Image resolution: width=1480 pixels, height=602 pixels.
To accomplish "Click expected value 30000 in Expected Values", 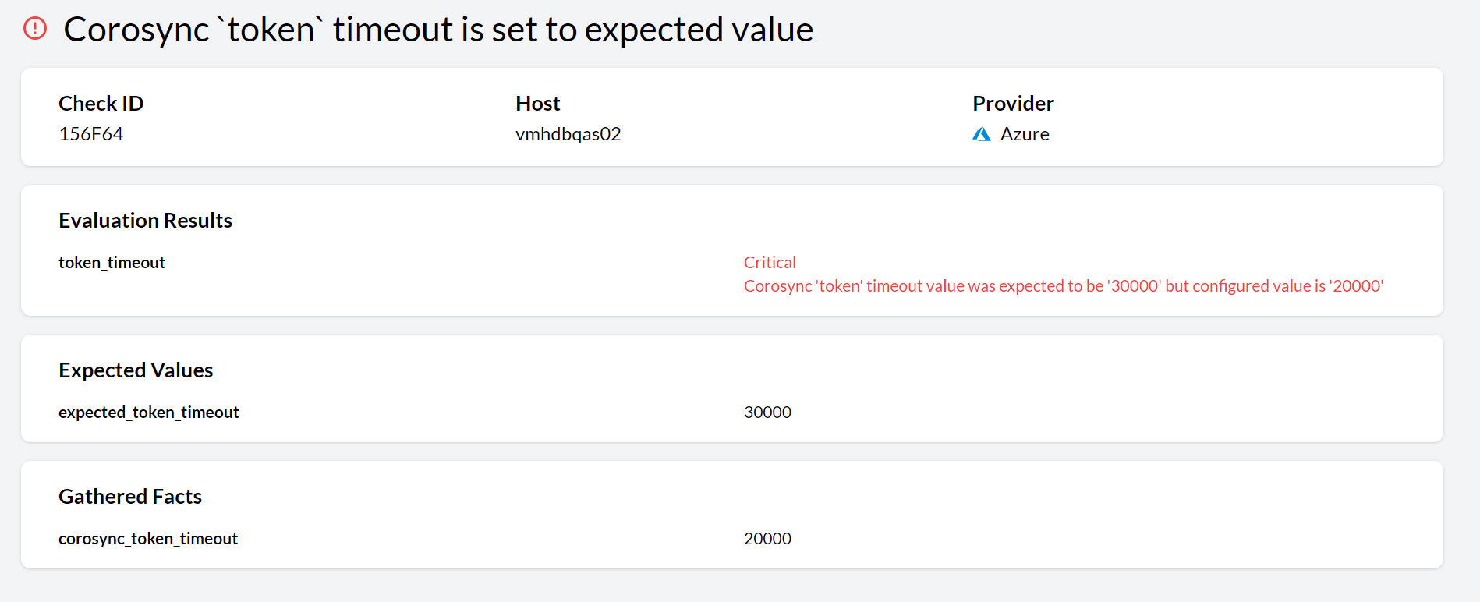I will pos(767,413).
